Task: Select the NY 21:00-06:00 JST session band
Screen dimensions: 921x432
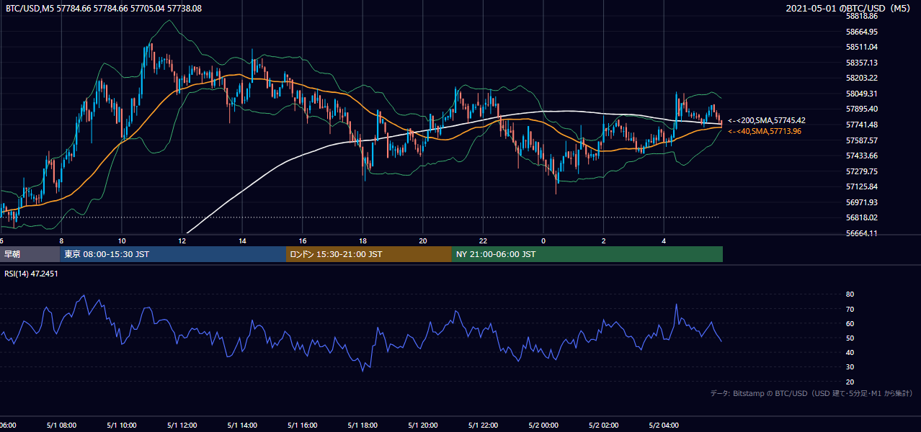Action: pos(587,254)
